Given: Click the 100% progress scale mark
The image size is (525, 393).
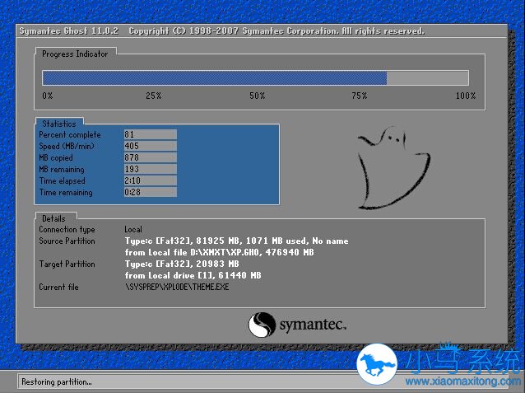Looking at the screenshot, I should (x=466, y=96).
